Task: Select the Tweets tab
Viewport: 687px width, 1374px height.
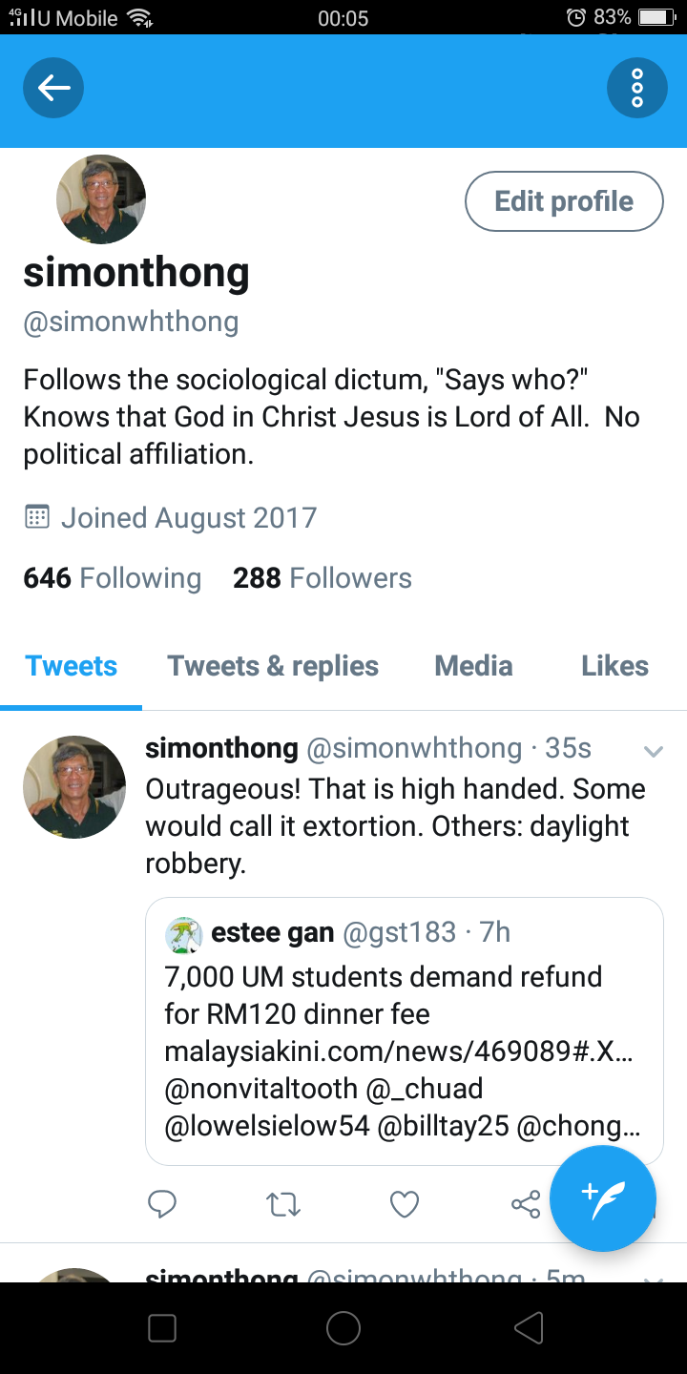Action: coord(72,666)
